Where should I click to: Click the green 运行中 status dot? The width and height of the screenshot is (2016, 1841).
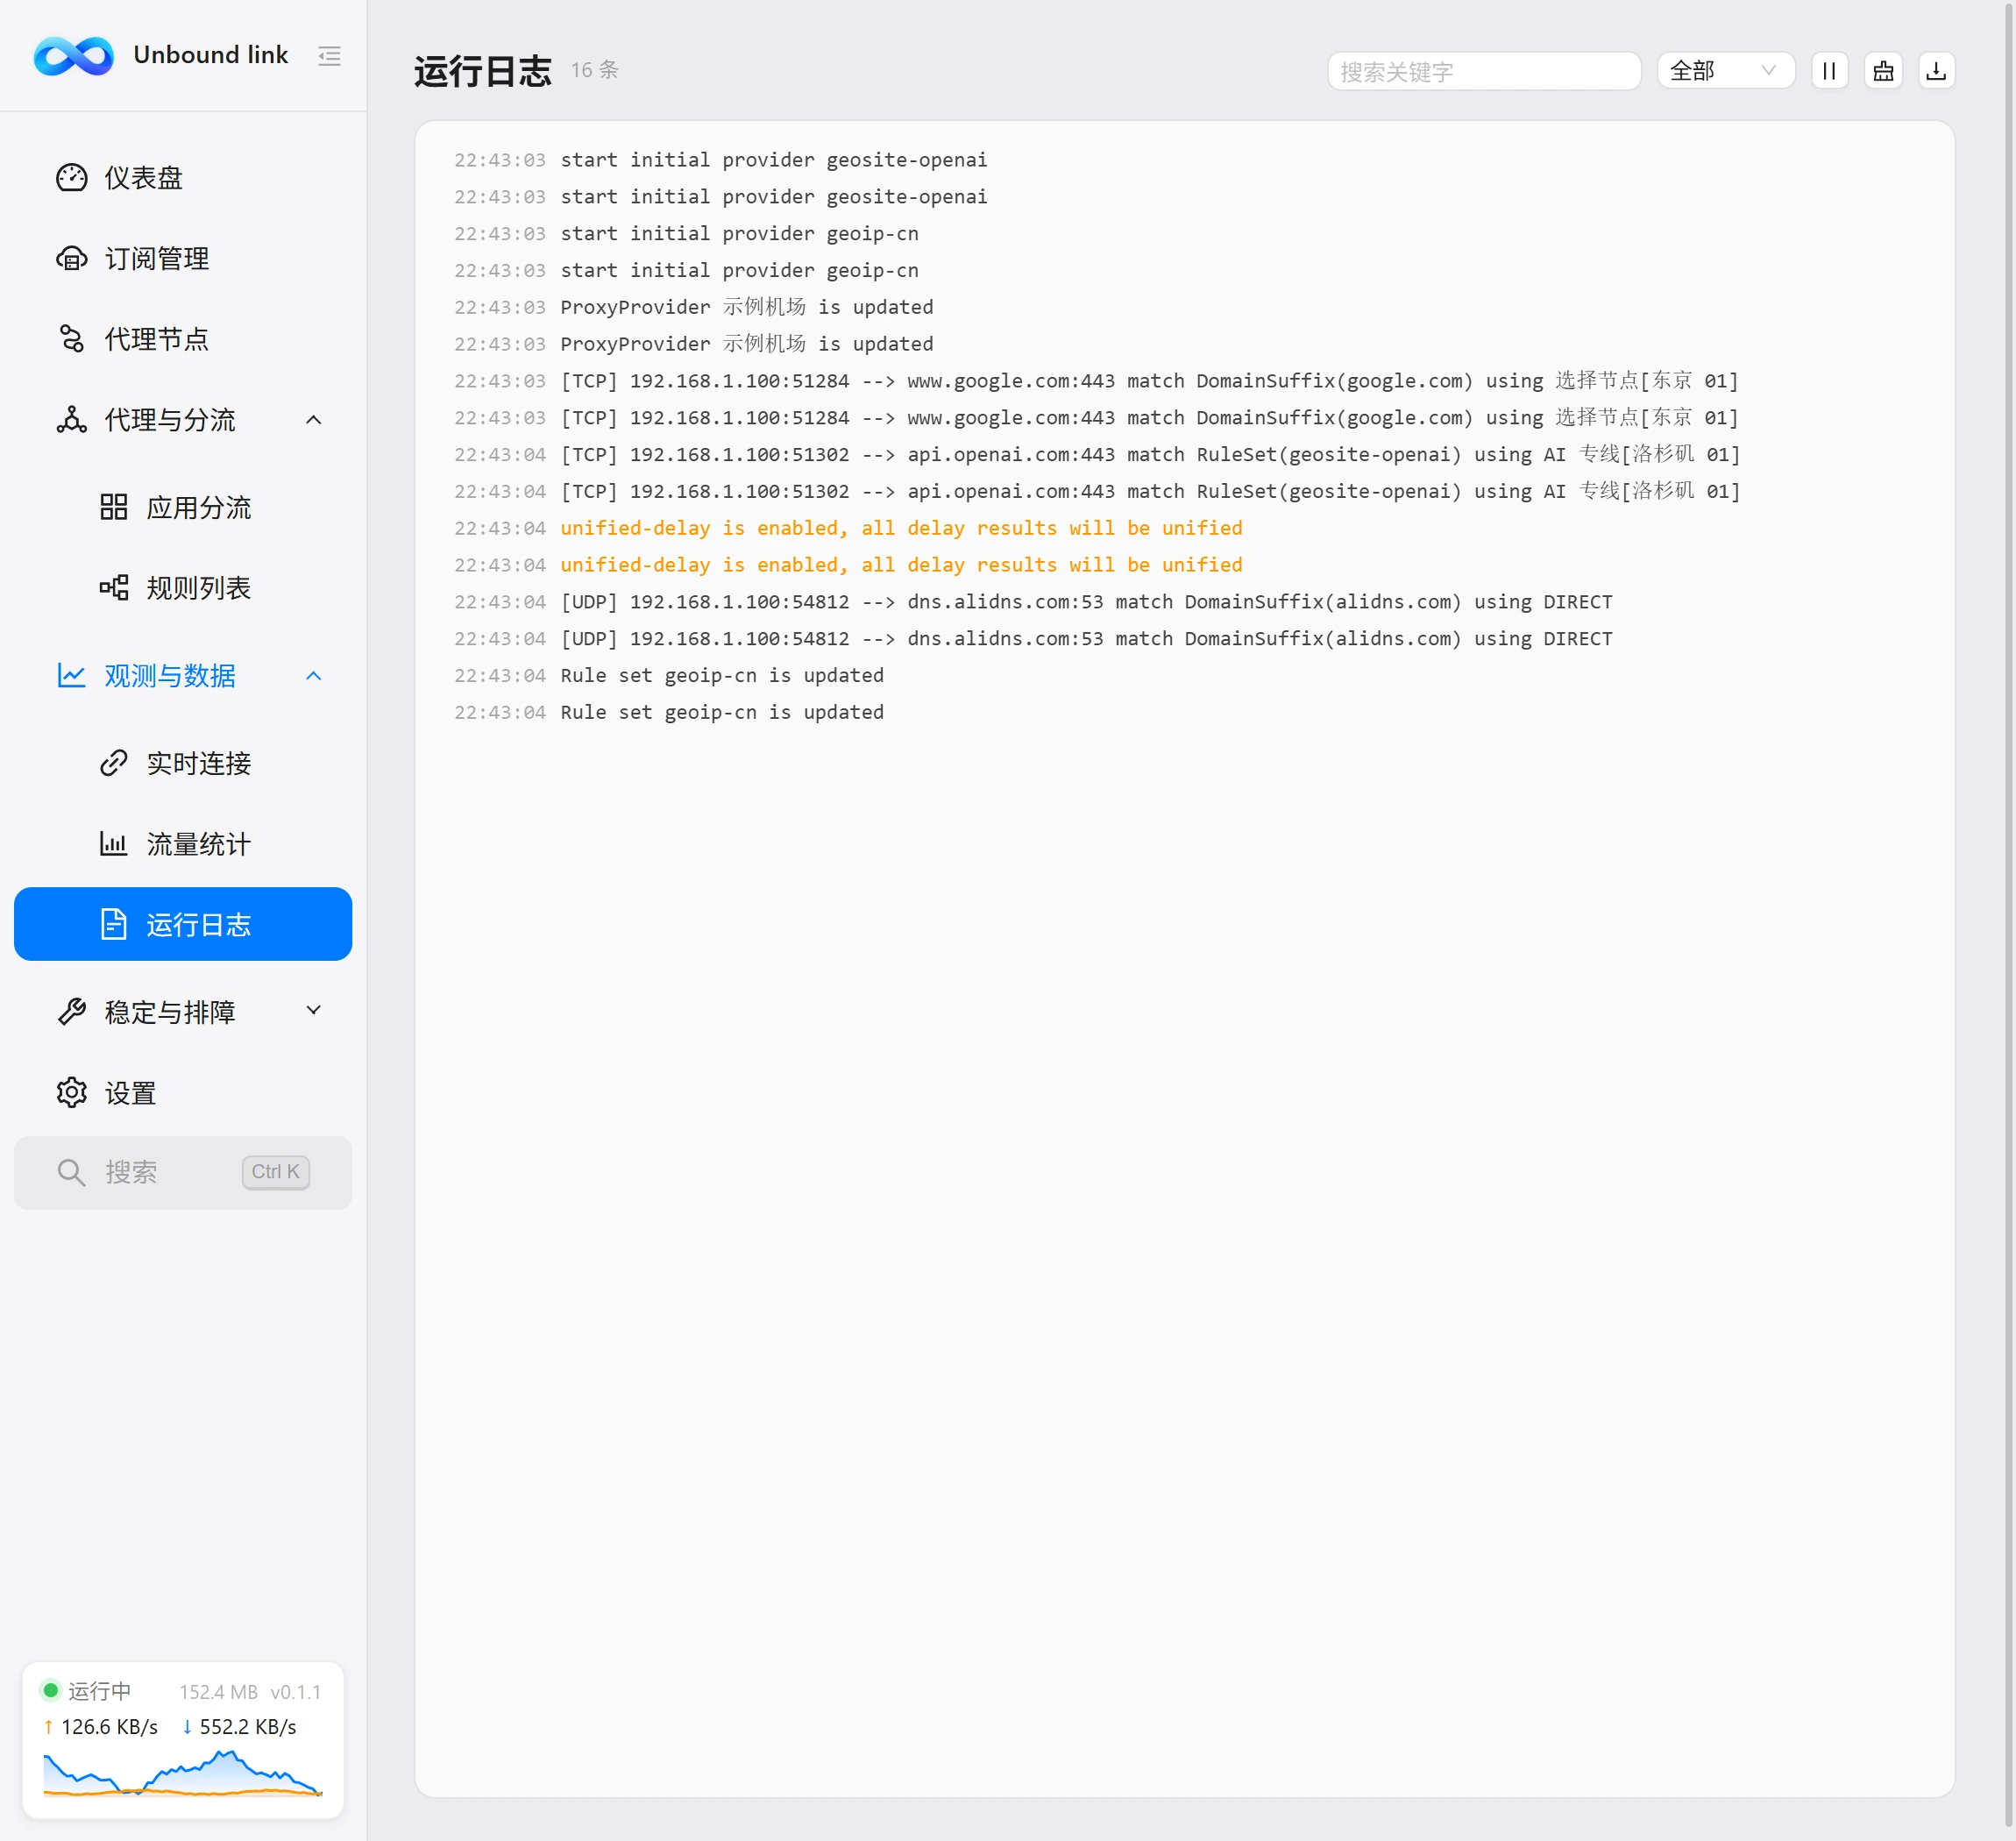pos(50,1690)
